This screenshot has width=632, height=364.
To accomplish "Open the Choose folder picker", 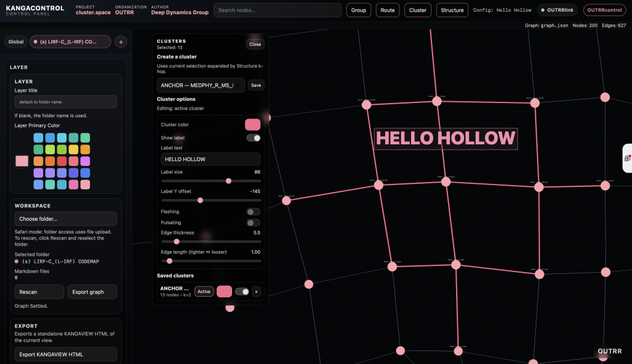I will pos(65,218).
